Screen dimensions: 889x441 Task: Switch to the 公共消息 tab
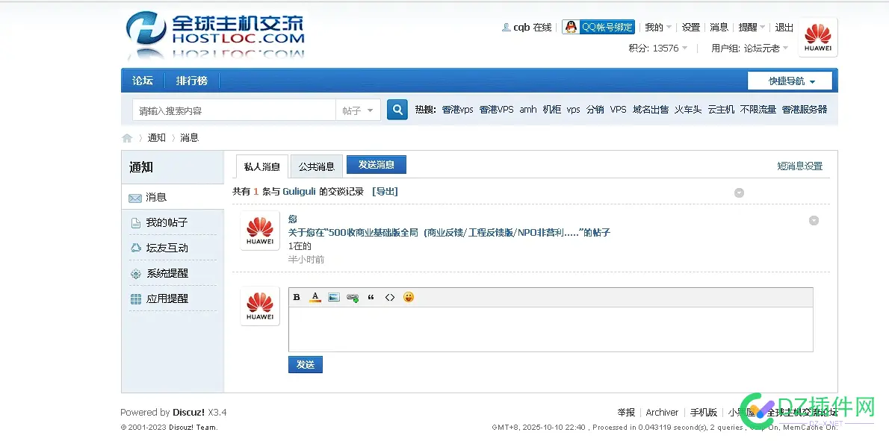click(316, 166)
